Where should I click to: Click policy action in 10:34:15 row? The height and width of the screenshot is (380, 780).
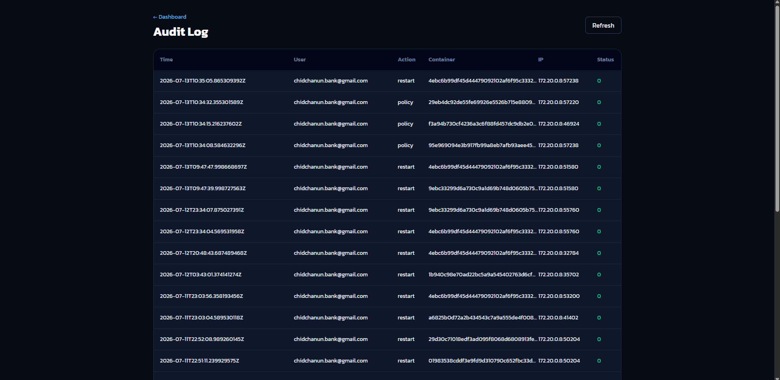coord(405,124)
